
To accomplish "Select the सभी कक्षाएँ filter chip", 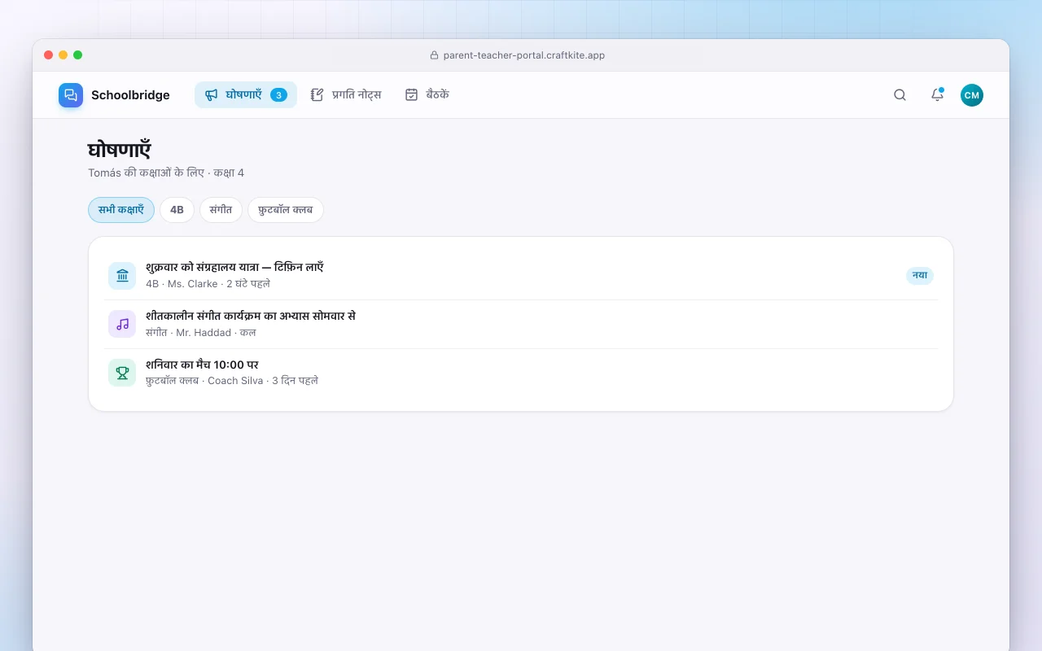I will tap(121, 210).
